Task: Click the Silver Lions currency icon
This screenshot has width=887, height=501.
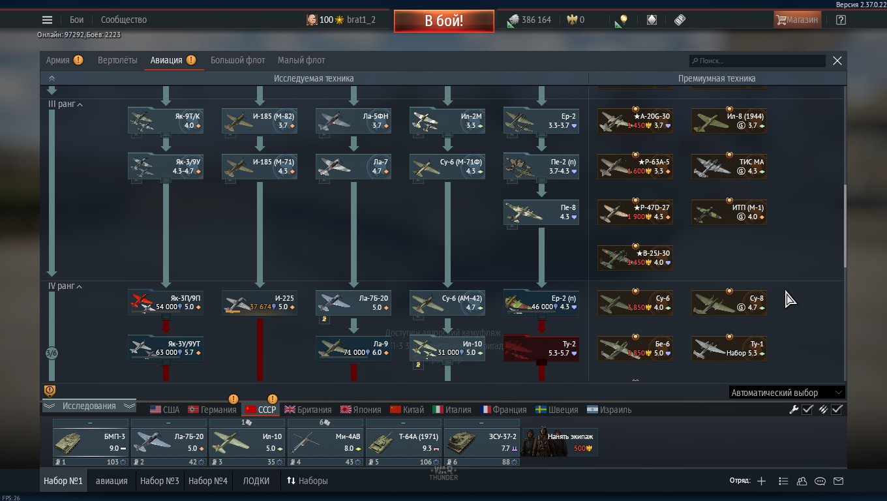Action: pos(513,20)
